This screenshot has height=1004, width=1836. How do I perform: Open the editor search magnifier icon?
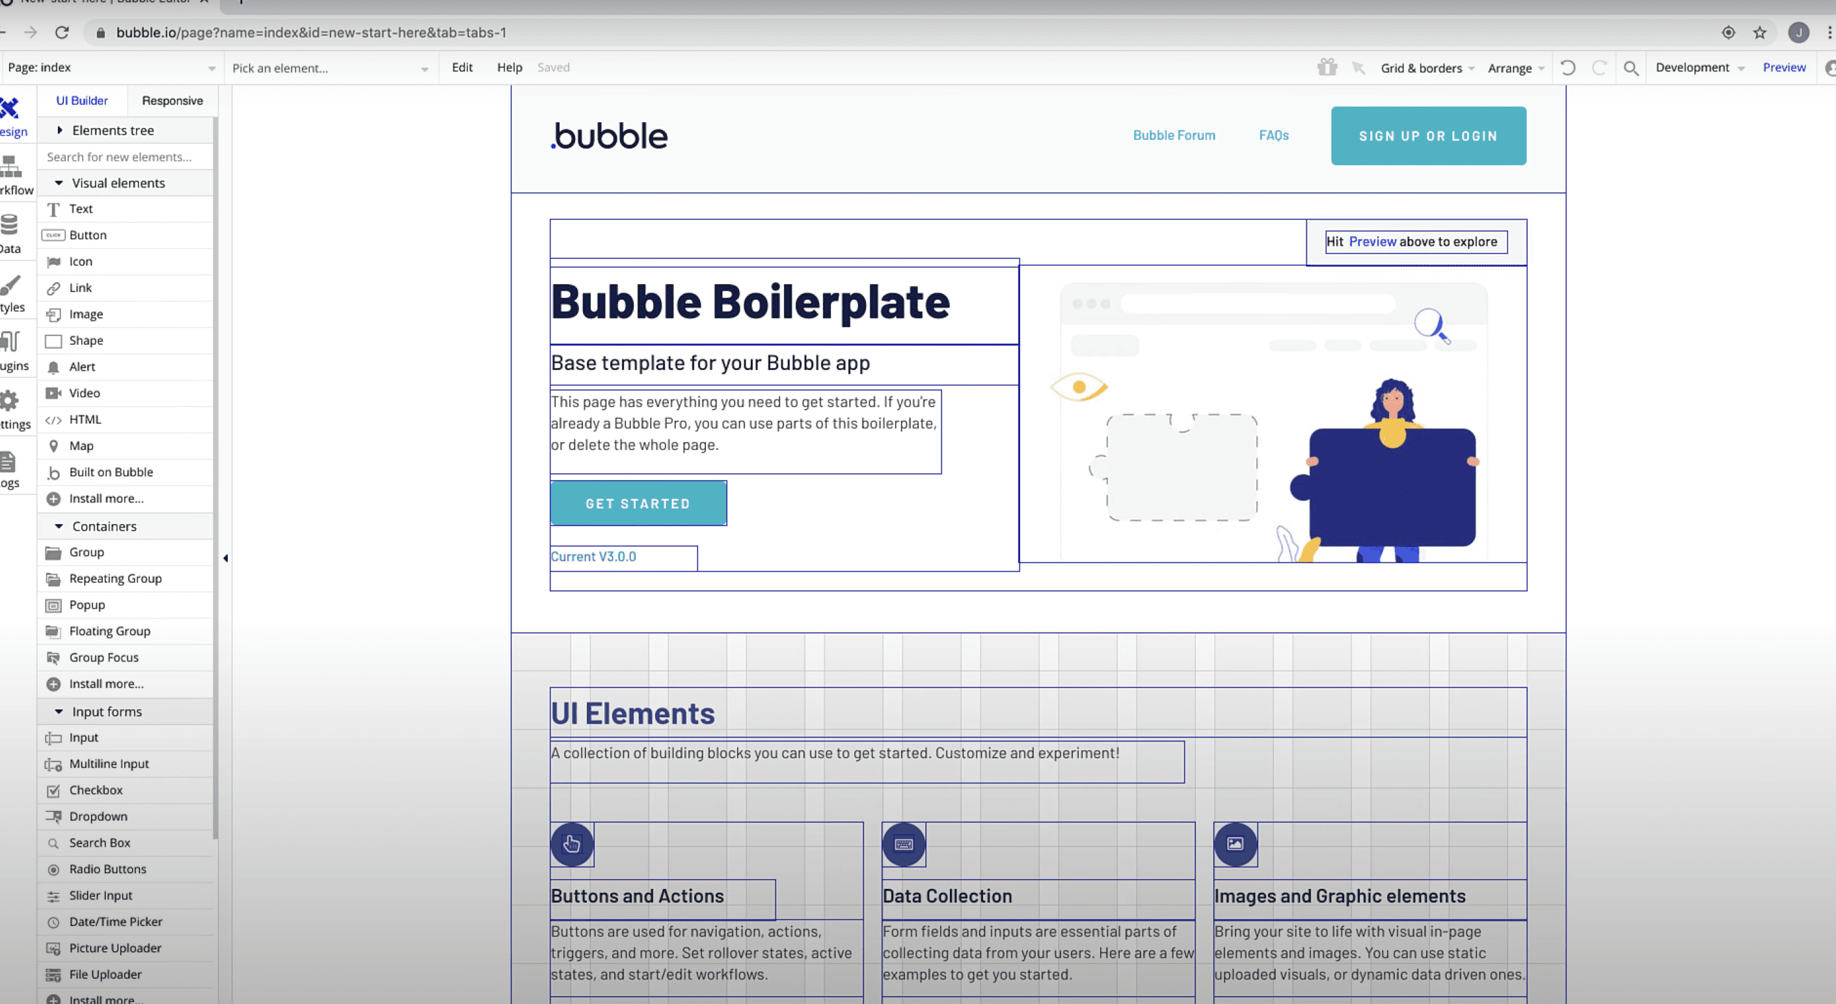[1630, 68]
